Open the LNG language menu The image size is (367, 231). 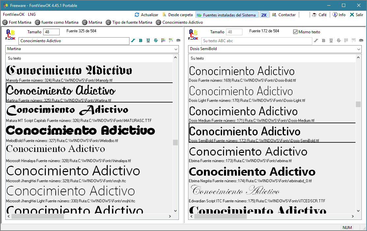(x=32, y=14)
